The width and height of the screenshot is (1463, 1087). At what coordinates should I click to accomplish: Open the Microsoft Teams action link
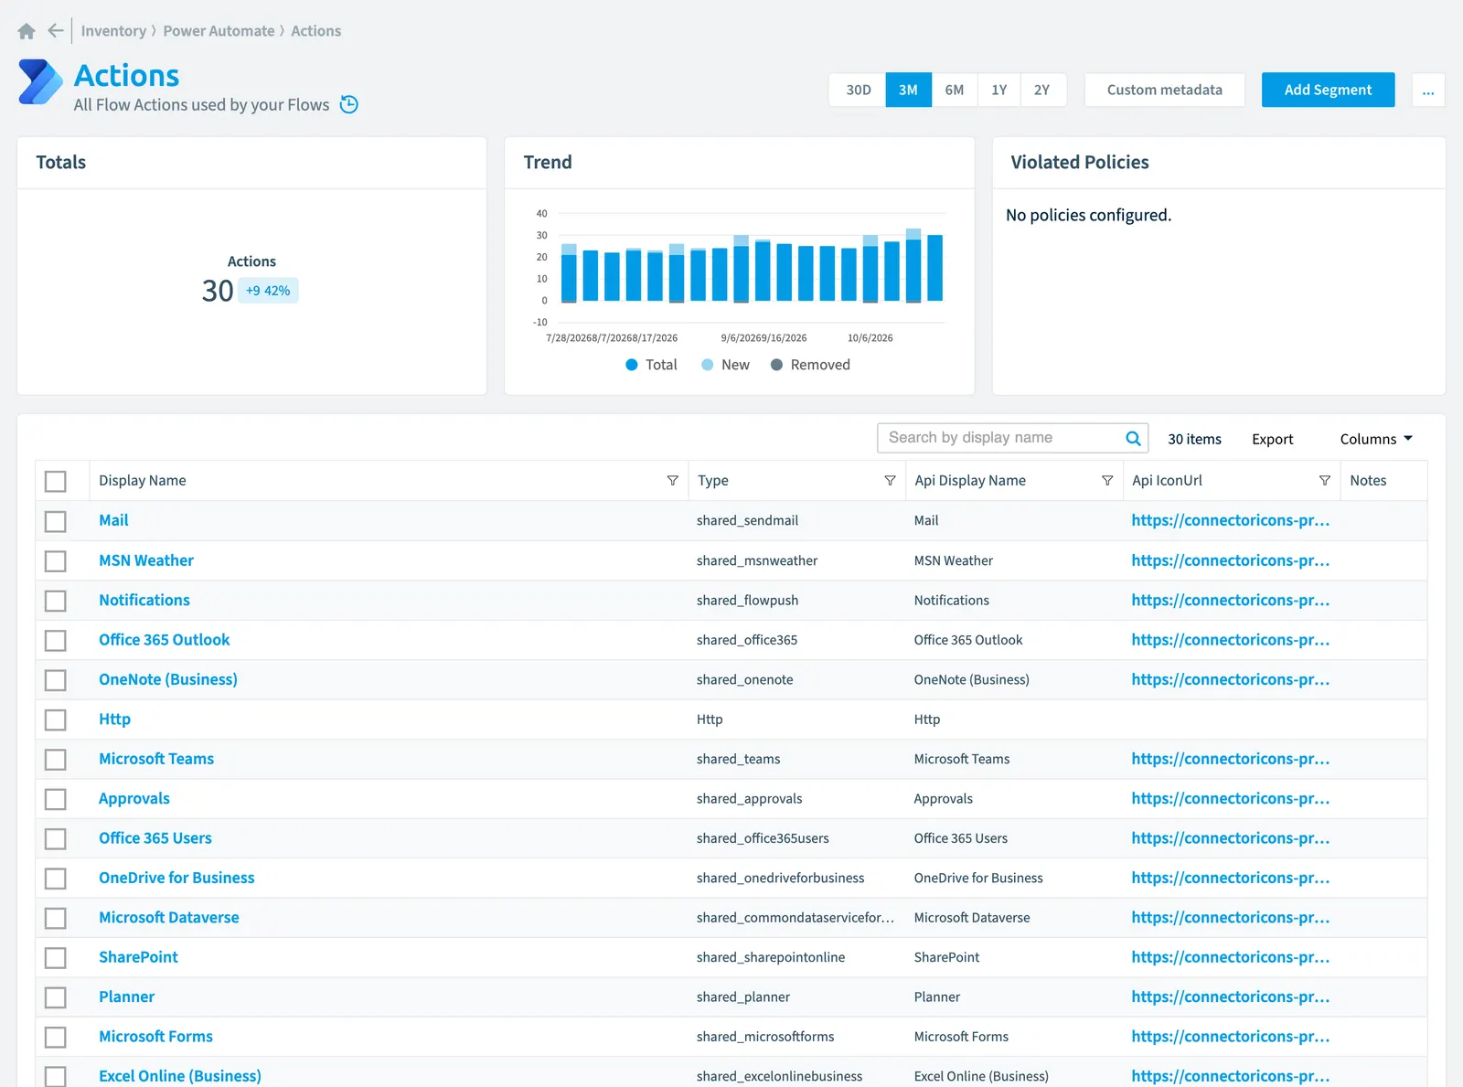[x=156, y=759]
